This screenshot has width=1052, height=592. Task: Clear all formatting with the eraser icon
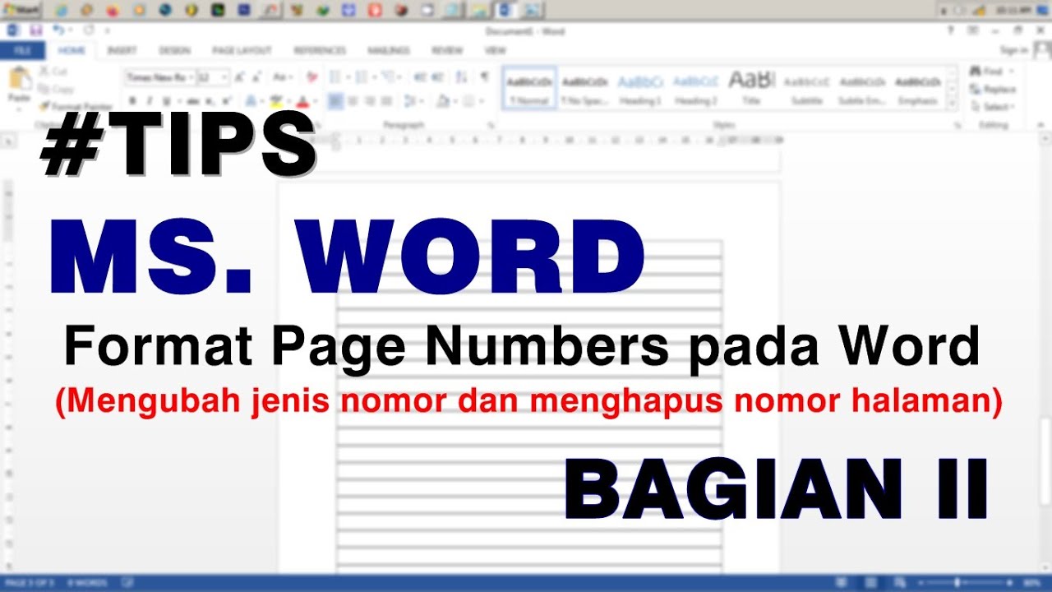(311, 77)
